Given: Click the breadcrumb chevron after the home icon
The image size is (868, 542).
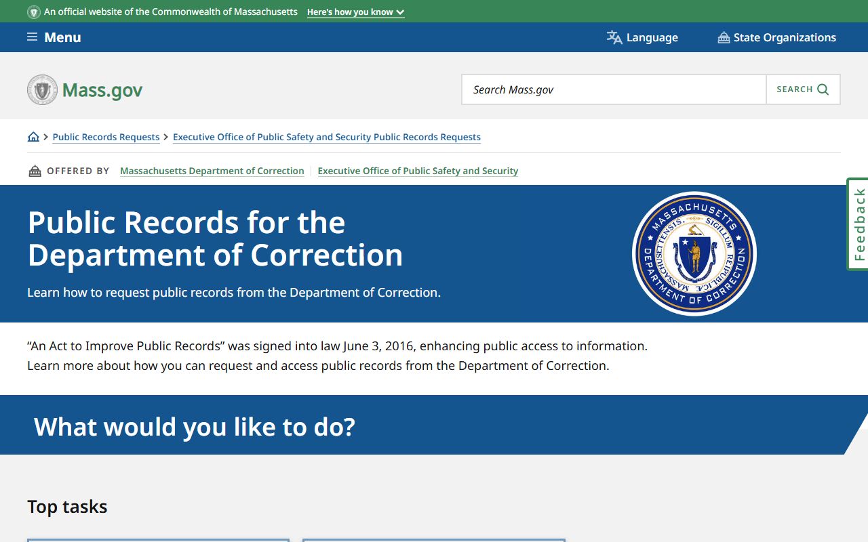Looking at the screenshot, I should (46, 137).
